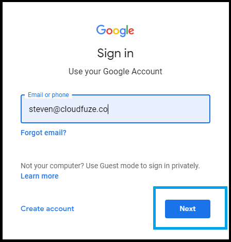Click the lowercase blue g in logo
The width and height of the screenshot is (231, 242).
click(123, 33)
